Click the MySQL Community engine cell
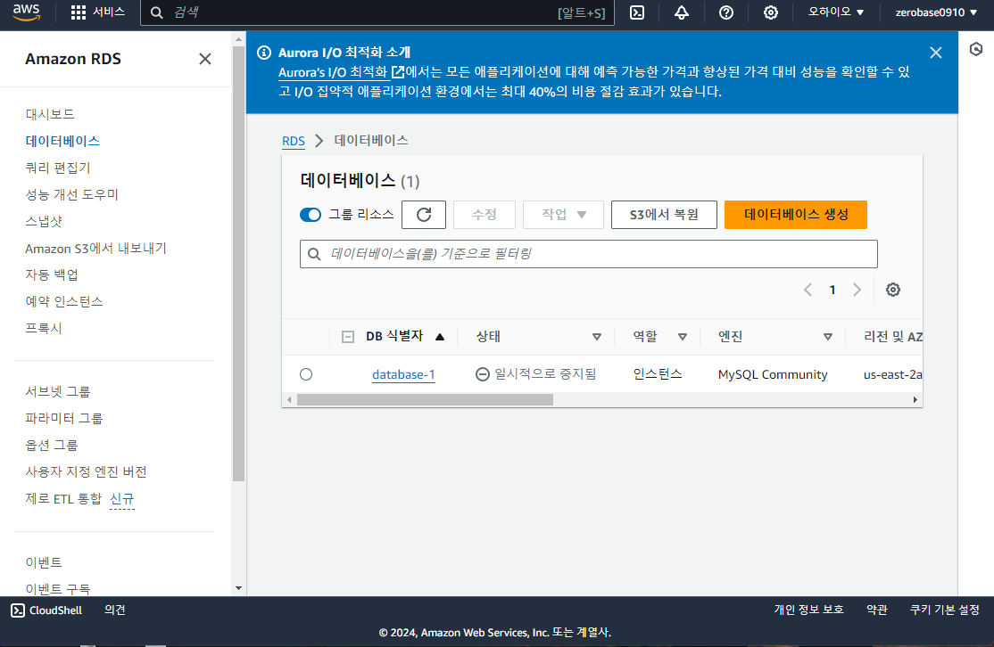Image resolution: width=994 pixels, height=647 pixels. [772, 374]
